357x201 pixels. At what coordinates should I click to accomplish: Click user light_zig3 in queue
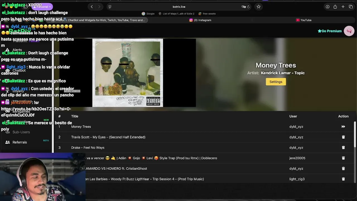coord(297,179)
